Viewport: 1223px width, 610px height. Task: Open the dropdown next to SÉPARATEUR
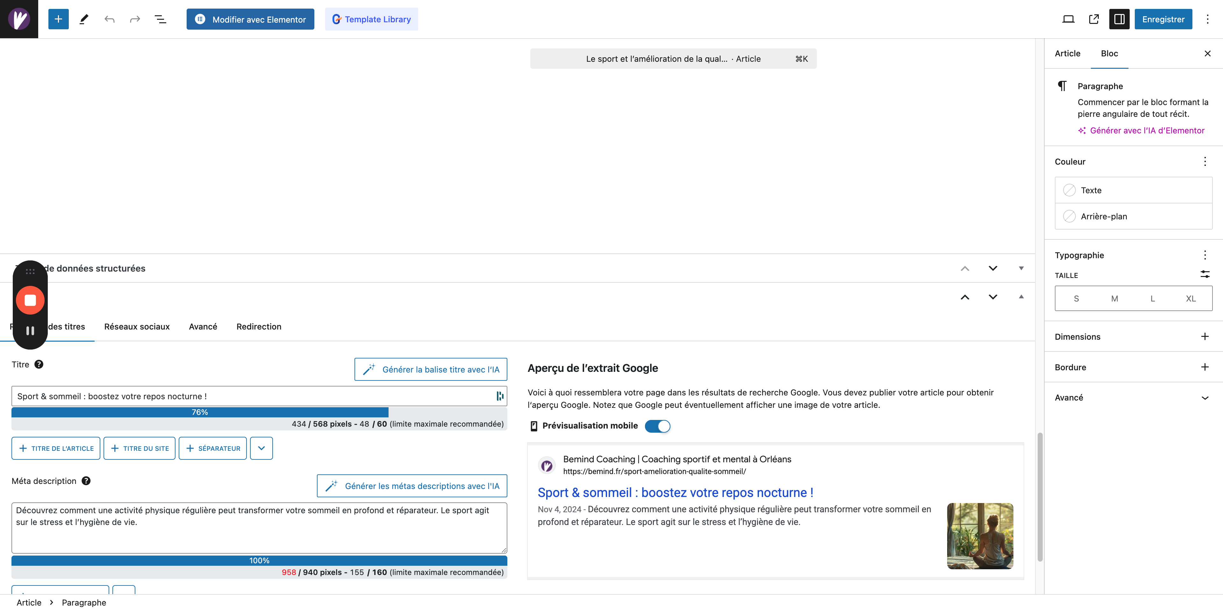[x=261, y=448]
